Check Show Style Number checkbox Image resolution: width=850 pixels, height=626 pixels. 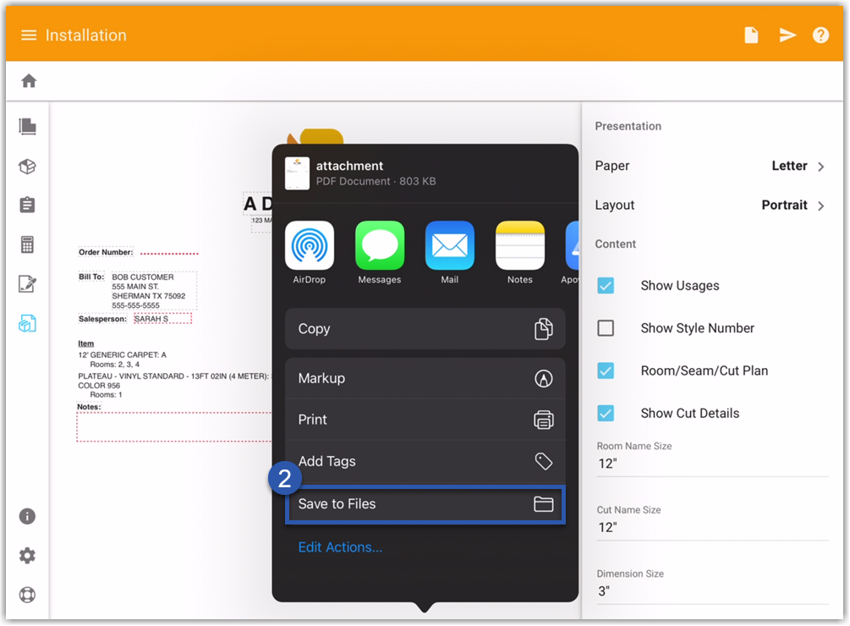(606, 328)
